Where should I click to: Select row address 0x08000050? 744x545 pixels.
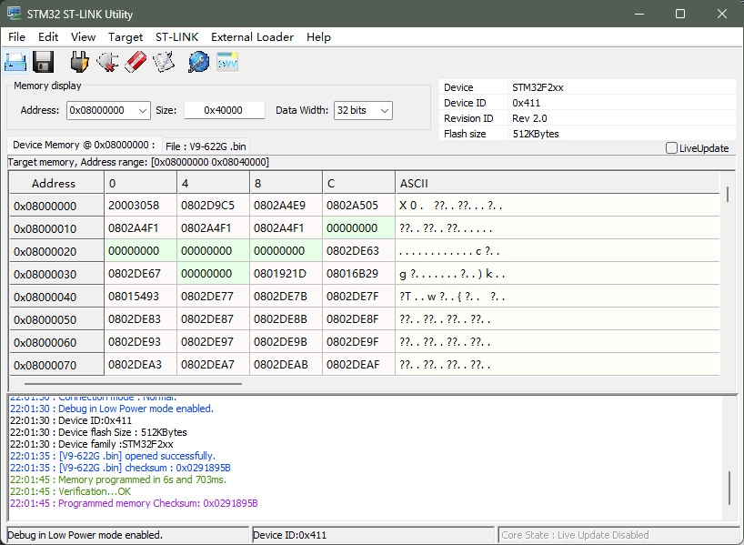56,319
